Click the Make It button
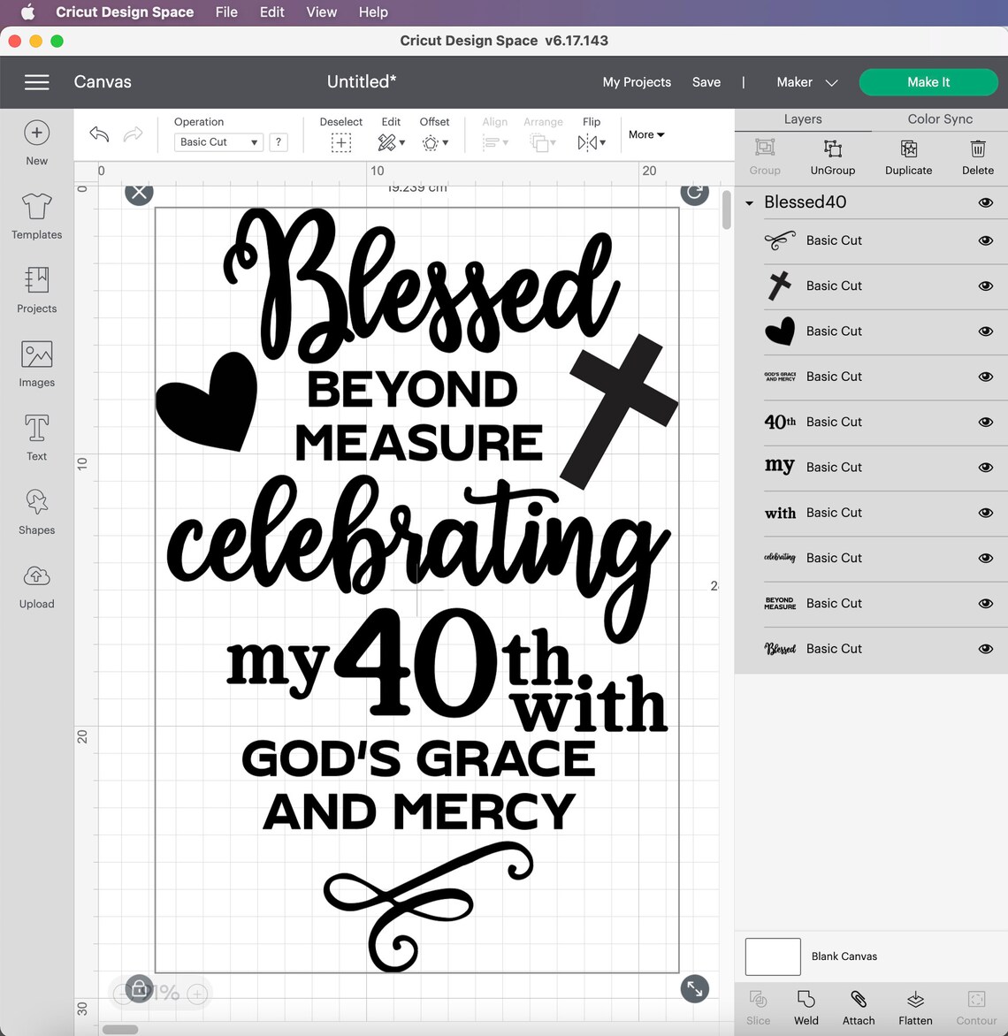Viewport: 1008px width, 1036px height. [928, 82]
